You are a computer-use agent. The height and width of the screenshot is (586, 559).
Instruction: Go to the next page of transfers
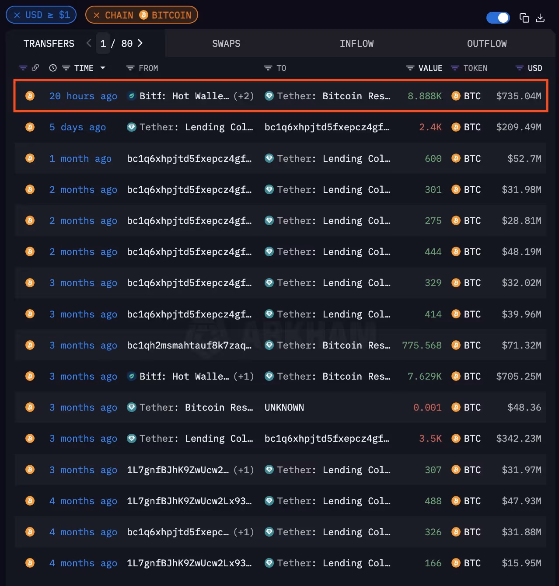140,43
